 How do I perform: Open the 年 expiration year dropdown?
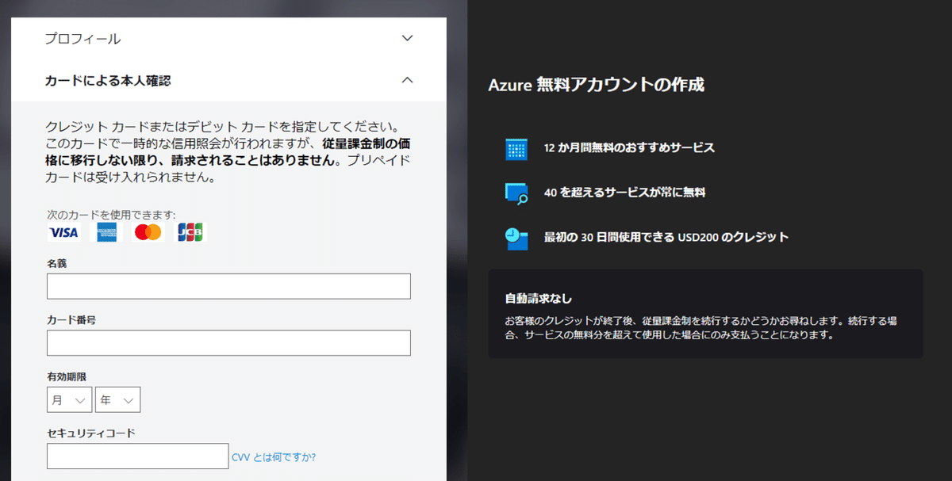point(117,400)
